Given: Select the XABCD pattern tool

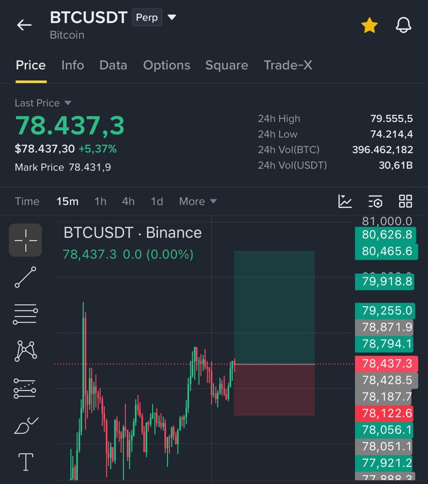Looking at the screenshot, I should (x=26, y=351).
